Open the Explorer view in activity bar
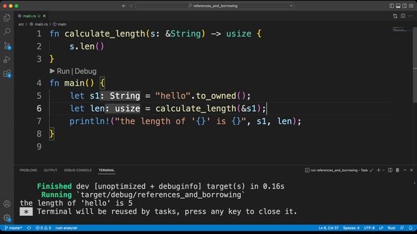417x234 pixels. pyautogui.click(x=7, y=18)
